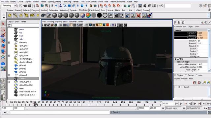Play animation backwards
Viewport: 211px width, 118px height.
[190, 104]
